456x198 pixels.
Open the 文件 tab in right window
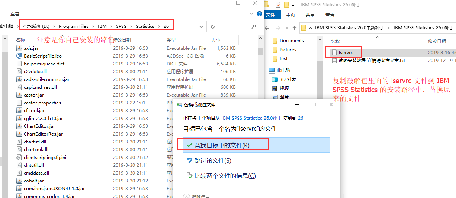[x=270, y=15]
